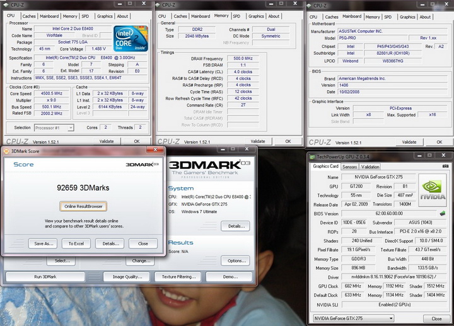454x326 pixels.
Task: Open Graphics tab in the middle CPU-Z window
Action: click(x=256, y=16)
